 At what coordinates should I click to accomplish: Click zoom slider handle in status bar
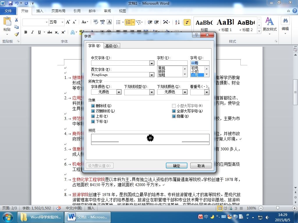(278, 208)
